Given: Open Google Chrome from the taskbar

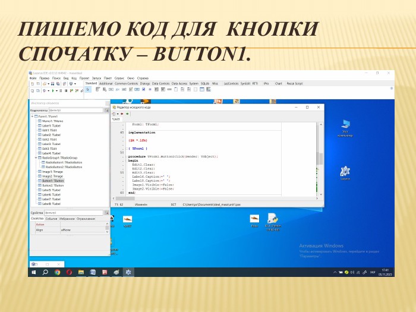Looking at the screenshot, I should tap(57, 272).
